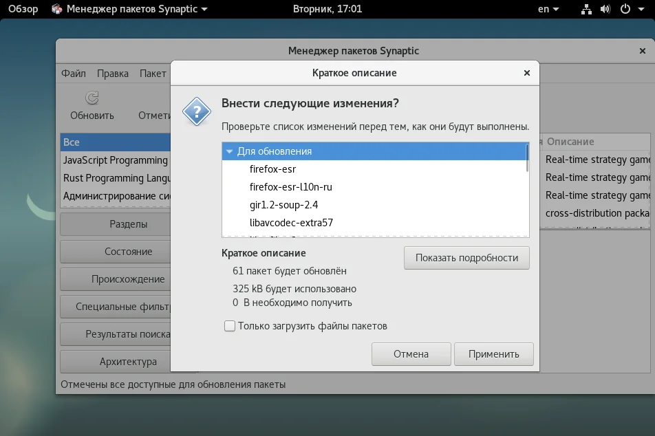Open the clock Вторник, 17:01 calendar
The width and height of the screenshot is (655, 436).
(x=327, y=9)
